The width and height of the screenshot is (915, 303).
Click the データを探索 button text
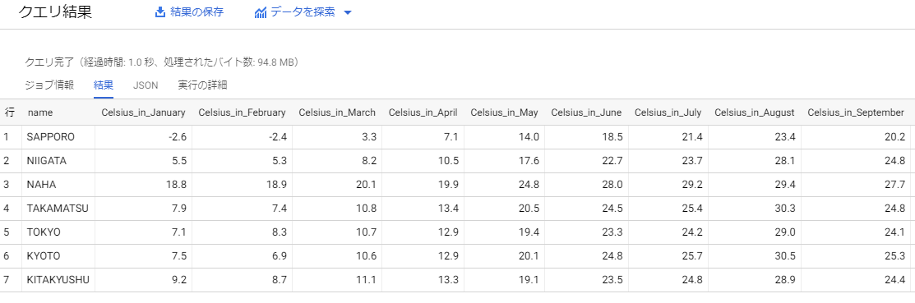pyautogui.click(x=303, y=12)
